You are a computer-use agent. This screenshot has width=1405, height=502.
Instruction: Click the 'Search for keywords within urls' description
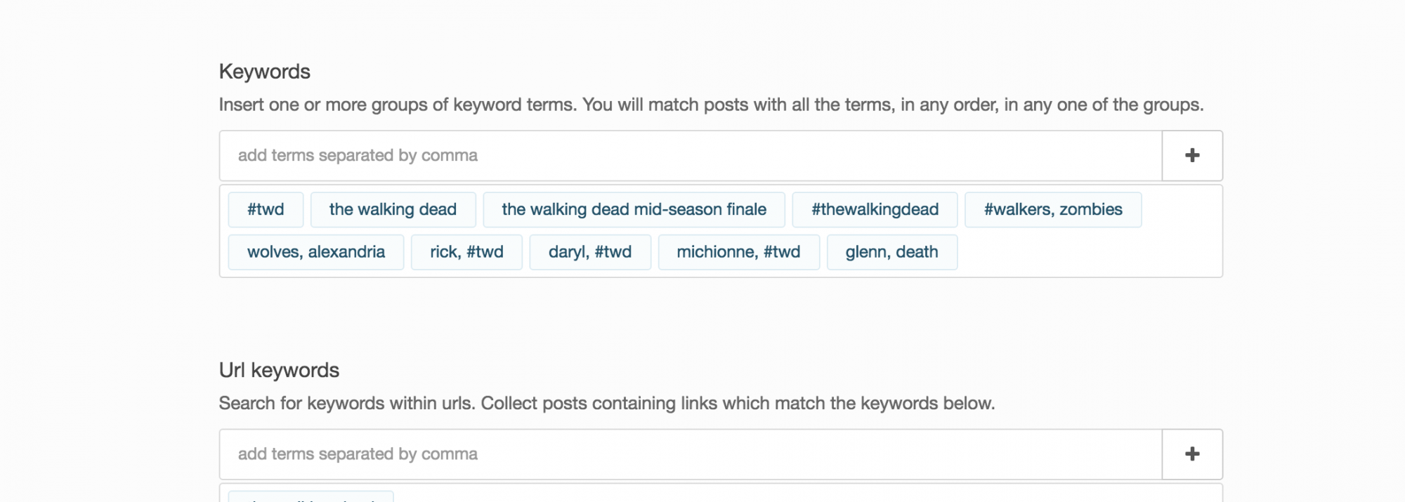coord(606,404)
